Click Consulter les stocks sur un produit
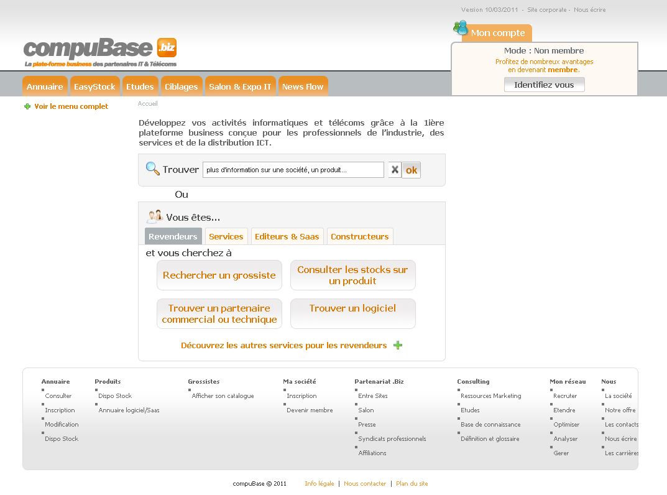667x495 pixels. (352, 275)
